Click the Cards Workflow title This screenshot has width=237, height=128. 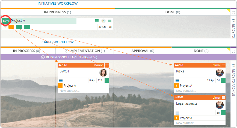coord(58,42)
